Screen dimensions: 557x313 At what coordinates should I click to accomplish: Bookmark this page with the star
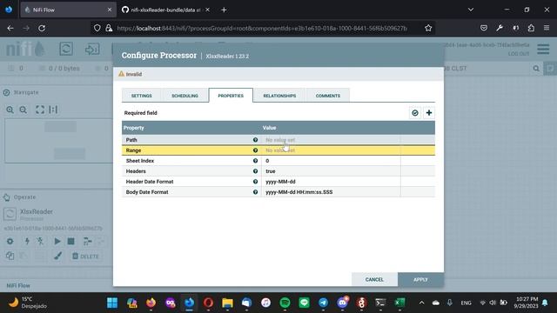(x=428, y=28)
